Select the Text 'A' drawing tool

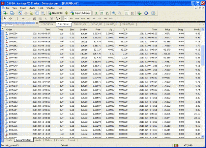46,19
